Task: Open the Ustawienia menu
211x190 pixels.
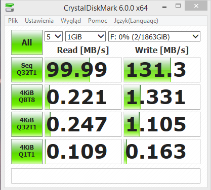Action: tap(39, 21)
